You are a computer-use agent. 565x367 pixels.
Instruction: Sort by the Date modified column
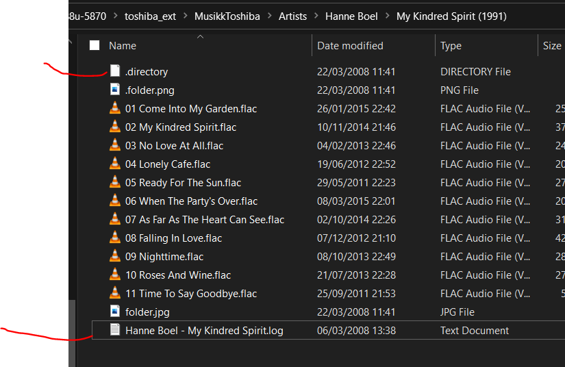pyautogui.click(x=350, y=46)
